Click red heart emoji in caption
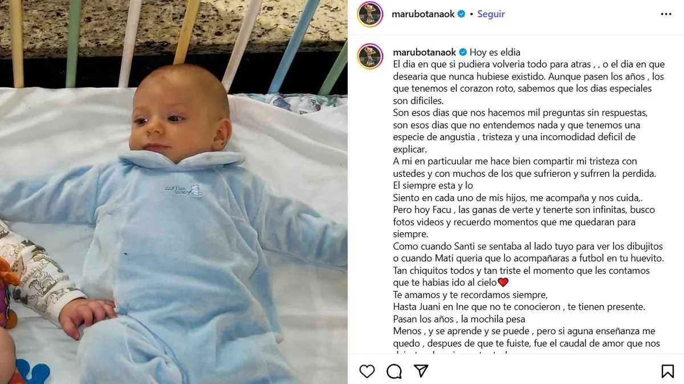 pos(503,282)
